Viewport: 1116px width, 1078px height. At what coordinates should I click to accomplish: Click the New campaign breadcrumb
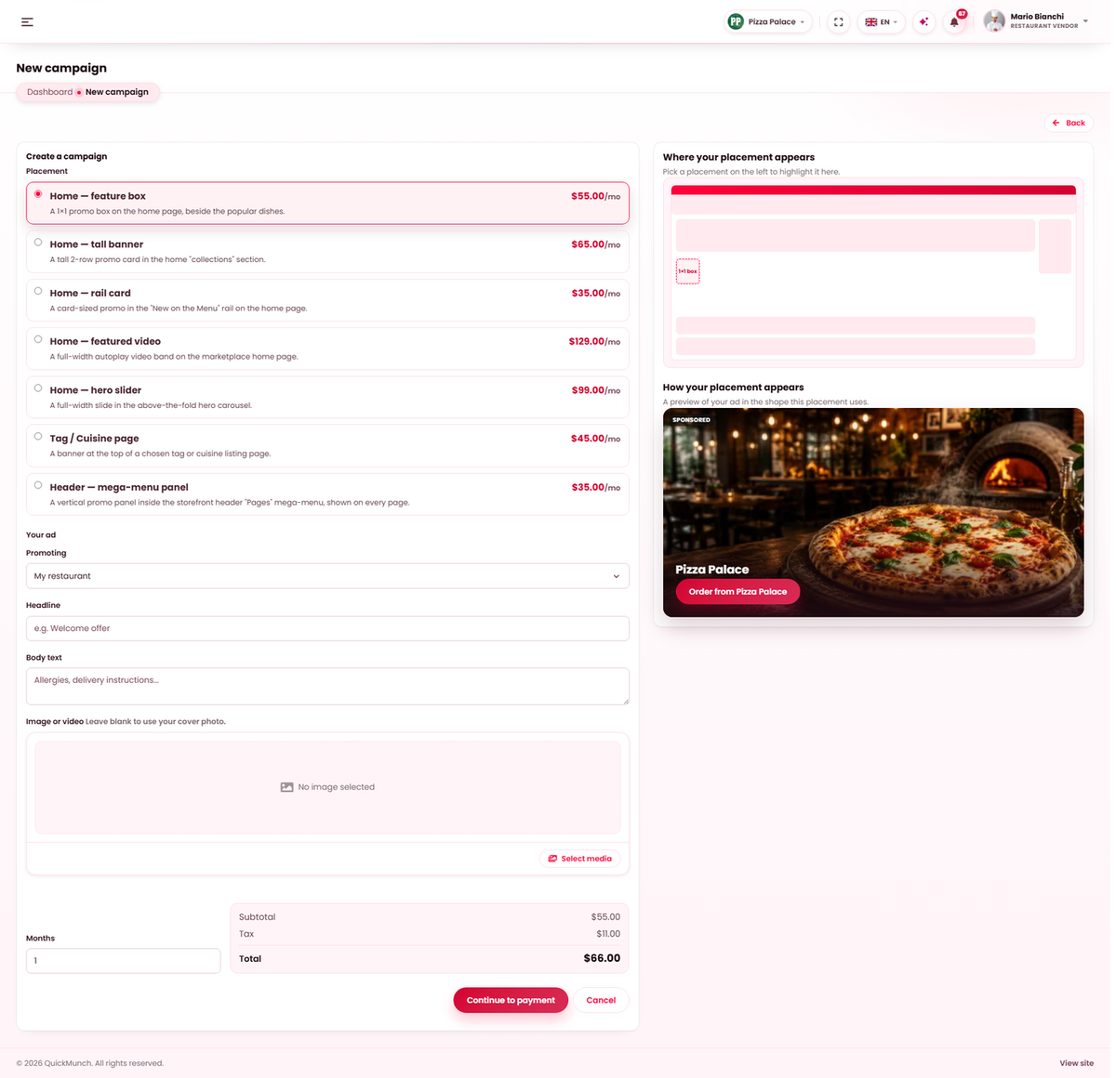[x=117, y=92]
